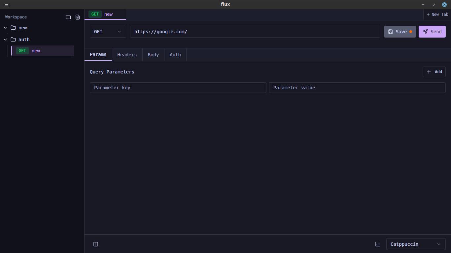Image resolution: width=451 pixels, height=253 pixels.
Task: Open the GET method dropdown
Action: pos(108,32)
